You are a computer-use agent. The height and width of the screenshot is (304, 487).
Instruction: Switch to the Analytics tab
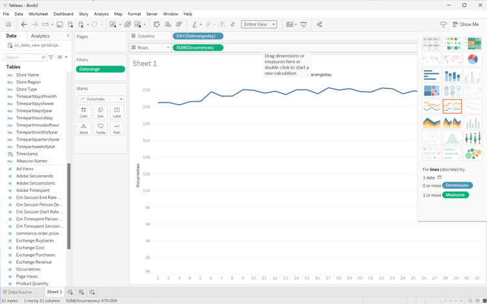tap(40, 36)
